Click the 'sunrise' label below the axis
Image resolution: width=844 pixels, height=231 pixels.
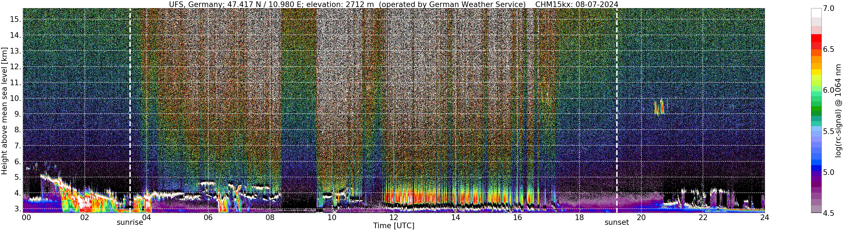point(130,223)
